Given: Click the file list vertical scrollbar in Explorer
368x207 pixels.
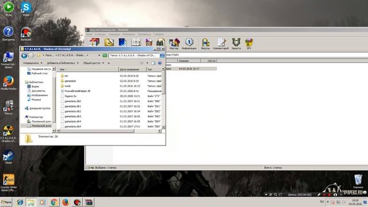Looking at the screenshot, I should (163, 82).
